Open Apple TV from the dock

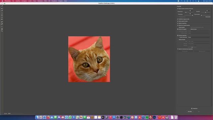(x=103, y=117)
